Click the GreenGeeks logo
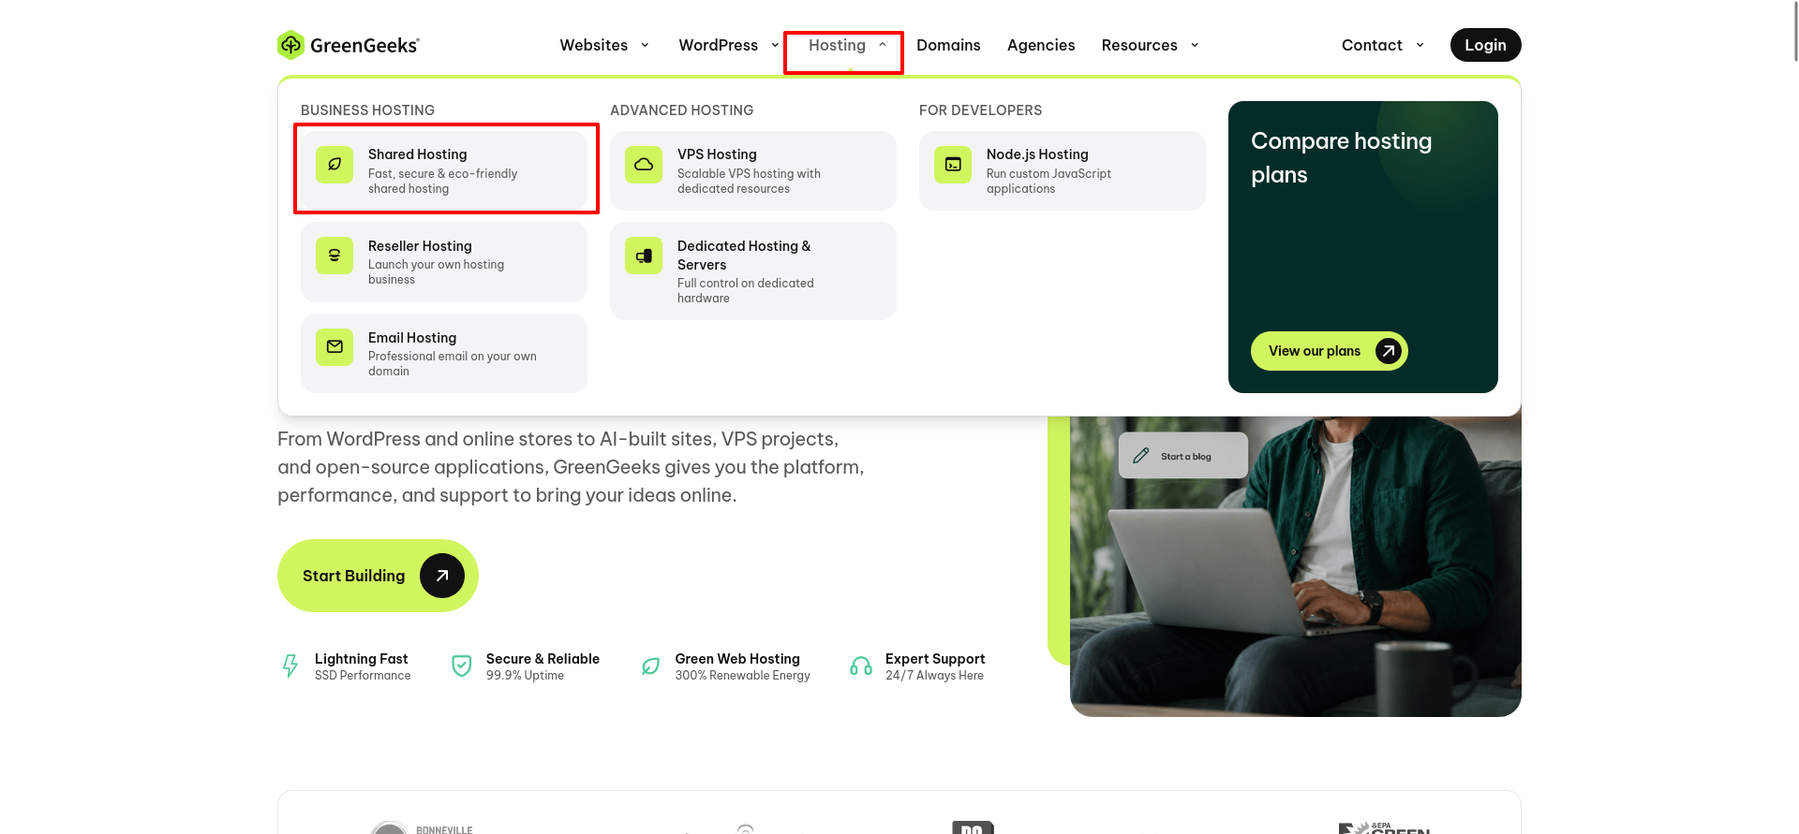Screen dimensions: 1799x834 coord(349,45)
